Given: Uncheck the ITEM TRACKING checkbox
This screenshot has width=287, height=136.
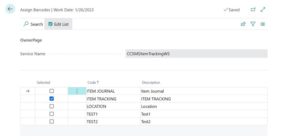Looking at the screenshot, I should [52, 99].
